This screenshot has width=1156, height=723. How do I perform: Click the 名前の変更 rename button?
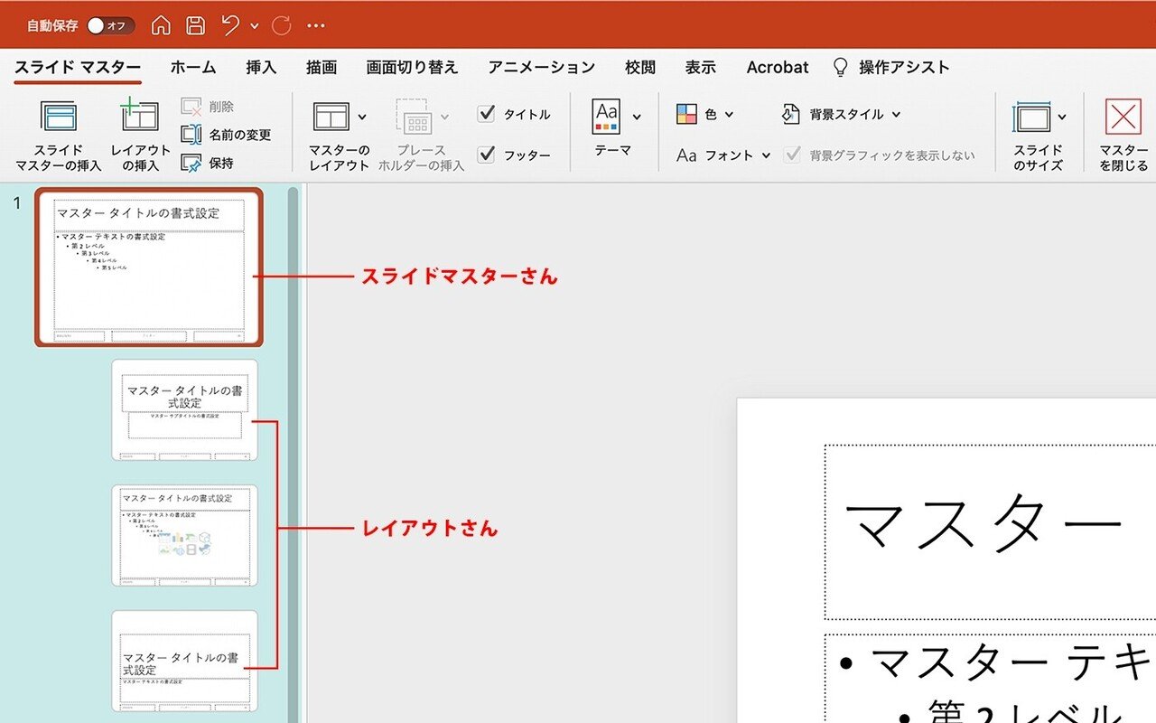coord(227,135)
